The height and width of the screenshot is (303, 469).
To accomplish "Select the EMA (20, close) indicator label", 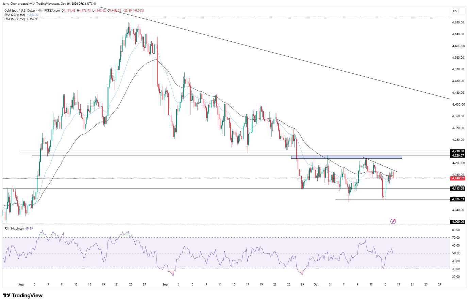I will pos(15,15).
